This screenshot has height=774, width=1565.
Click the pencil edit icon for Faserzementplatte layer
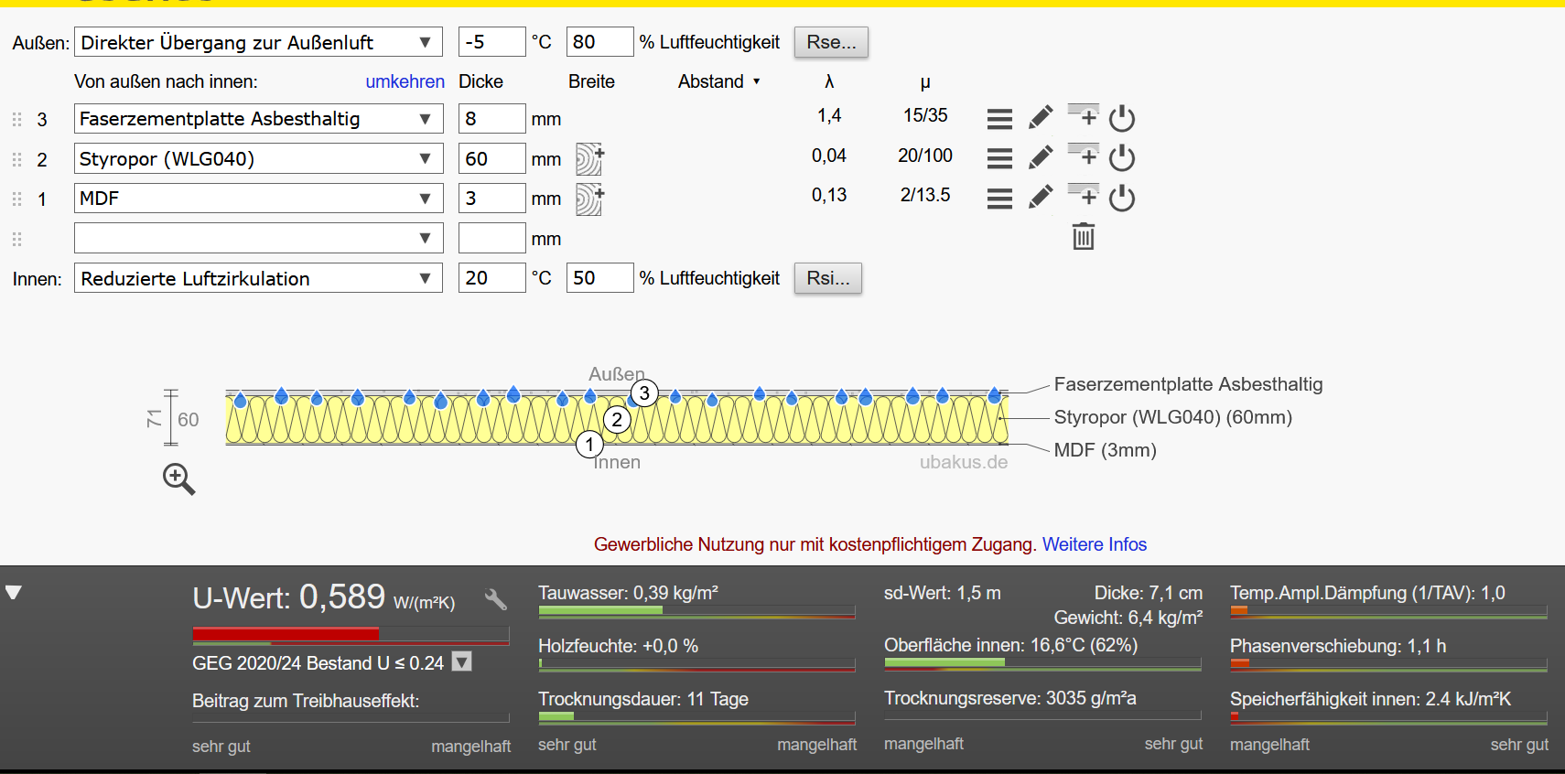pyautogui.click(x=1041, y=118)
